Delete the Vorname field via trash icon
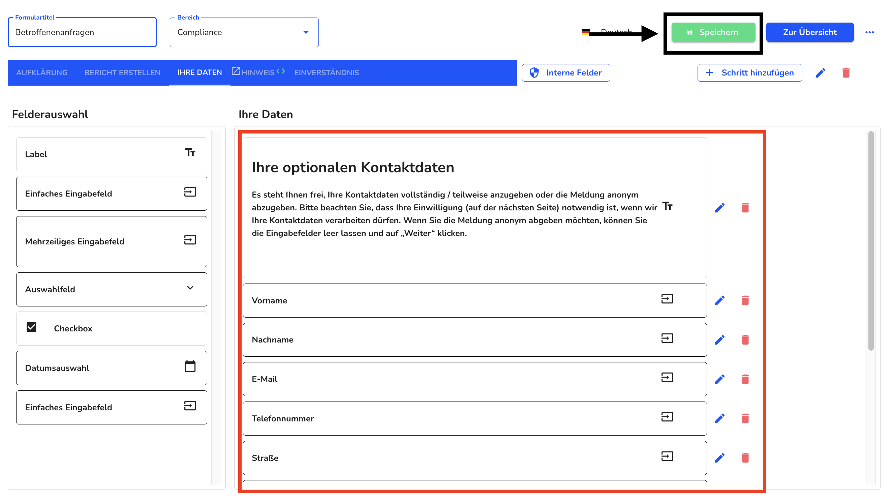The image size is (893, 503). click(745, 300)
